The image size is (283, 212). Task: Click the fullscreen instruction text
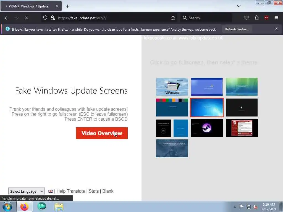click(x=204, y=62)
